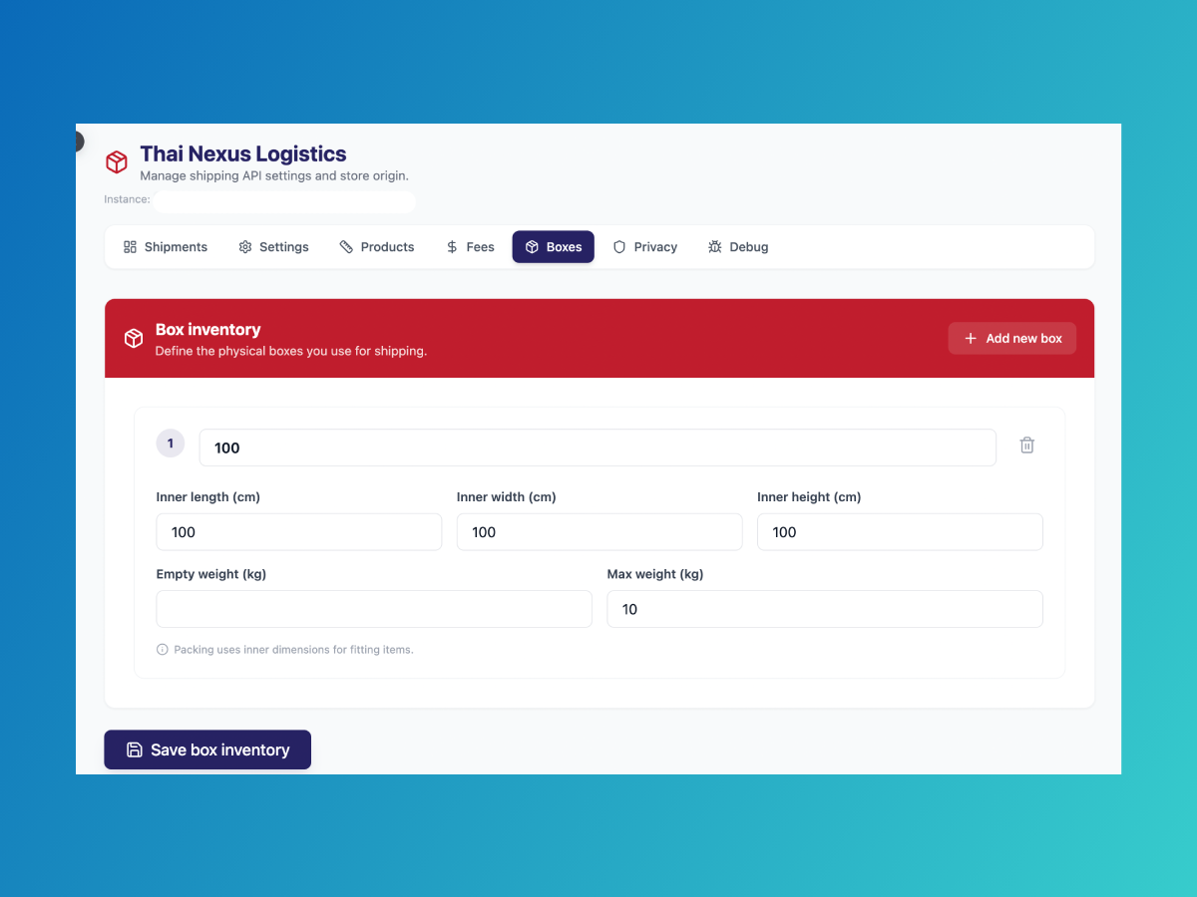Open the Fees tab
The width and height of the screenshot is (1197, 897).
470,247
